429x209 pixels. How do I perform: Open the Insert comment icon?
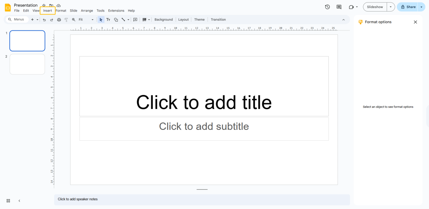point(135,20)
